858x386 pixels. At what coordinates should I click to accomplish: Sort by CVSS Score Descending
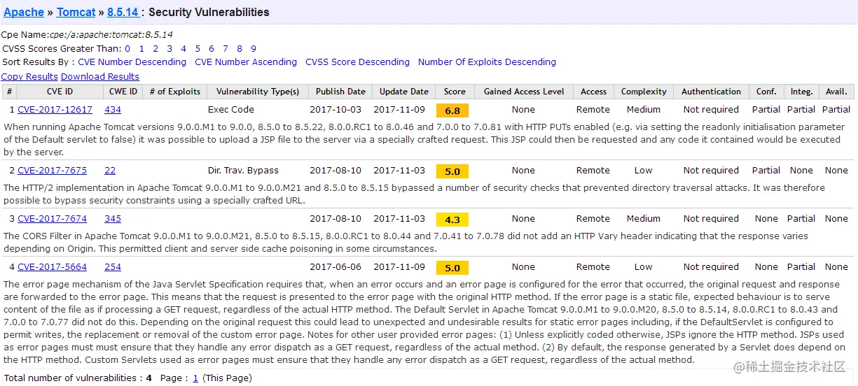357,62
